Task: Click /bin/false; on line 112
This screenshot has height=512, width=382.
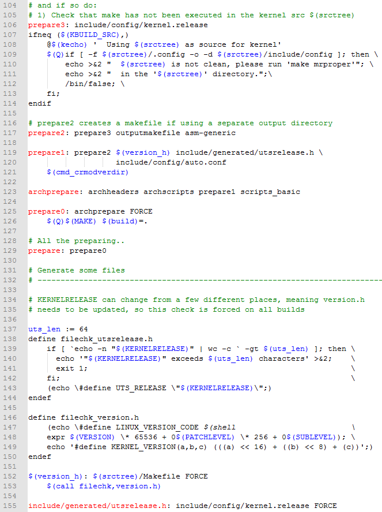Action: tap(90, 84)
